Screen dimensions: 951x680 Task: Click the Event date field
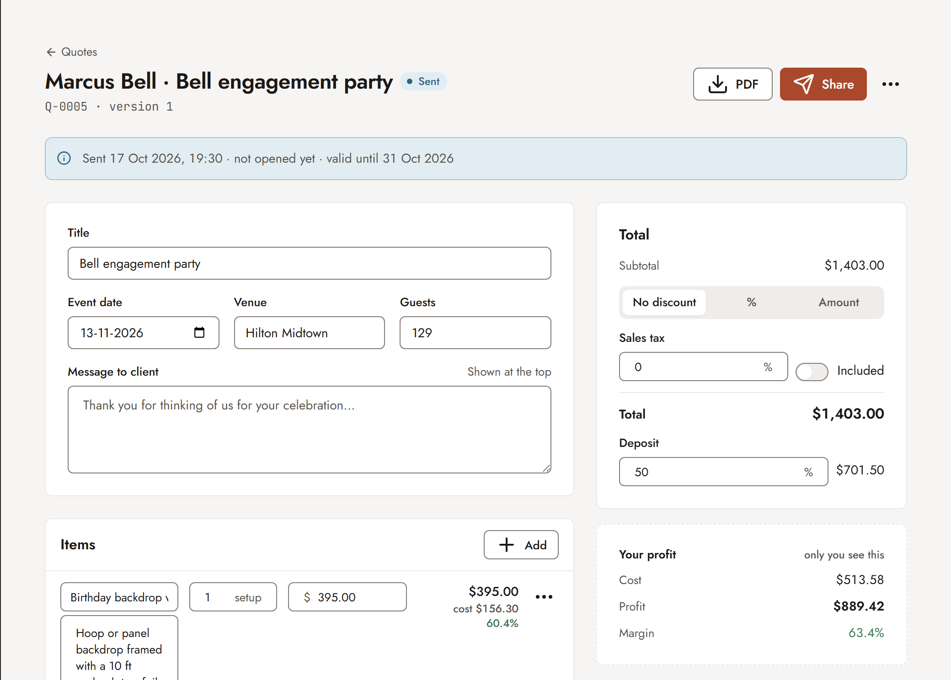point(143,333)
